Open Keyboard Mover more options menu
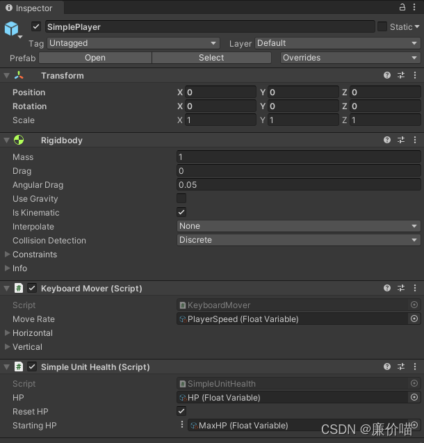The image size is (424, 443). tap(415, 288)
